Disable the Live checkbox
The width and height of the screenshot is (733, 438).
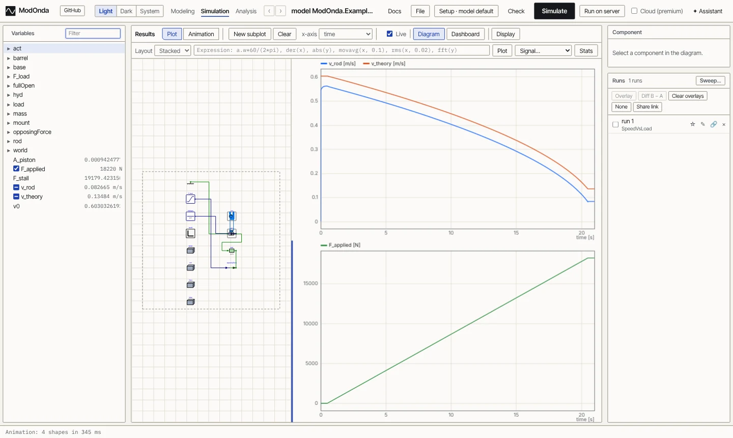pyautogui.click(x=390, y=34)
